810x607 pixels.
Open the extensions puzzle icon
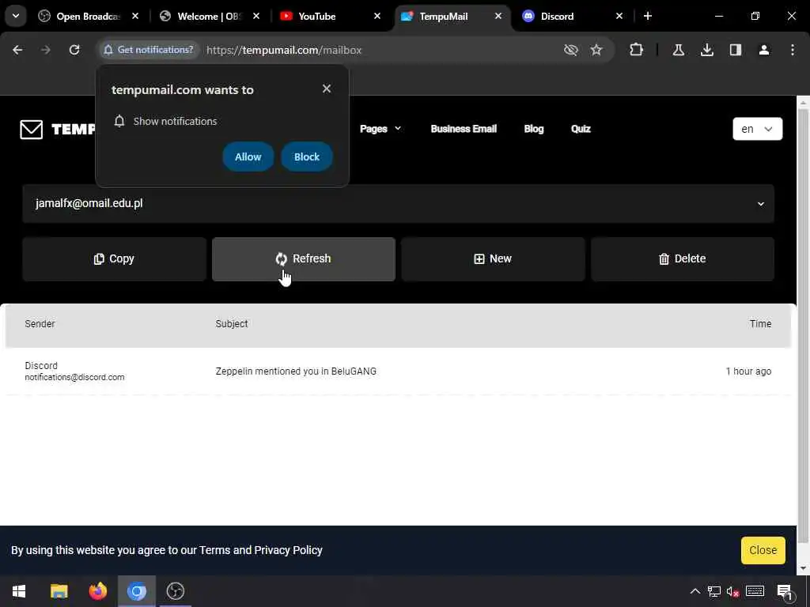pos(637,50)
